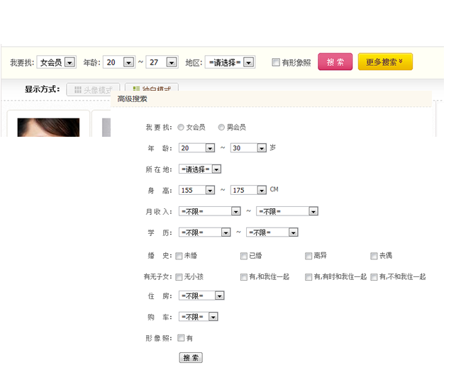
Task: Check the 未婚 marital status checkbox
Action: tap(179, 256)
